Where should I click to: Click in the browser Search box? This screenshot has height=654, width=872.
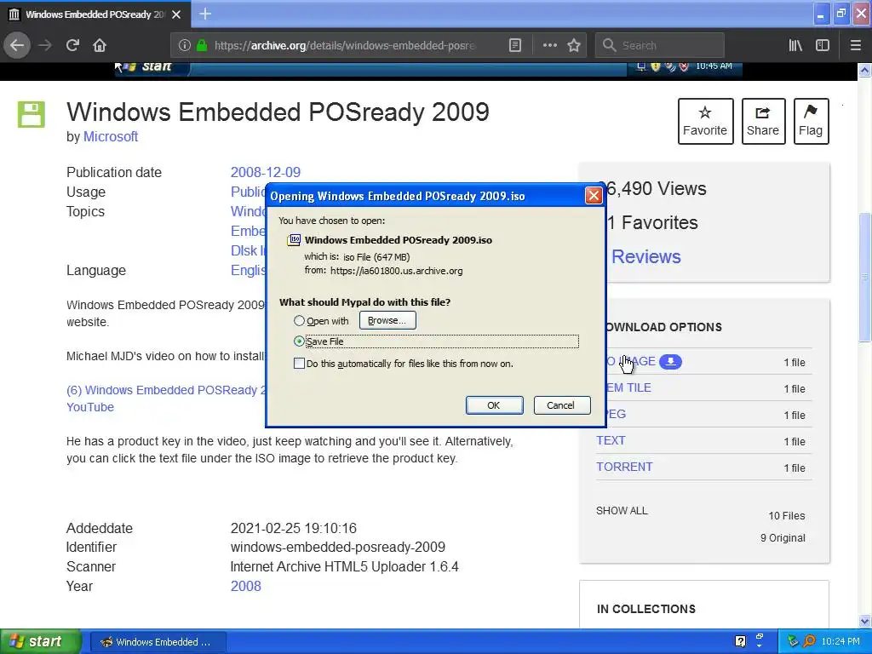[x=660, y=45]
